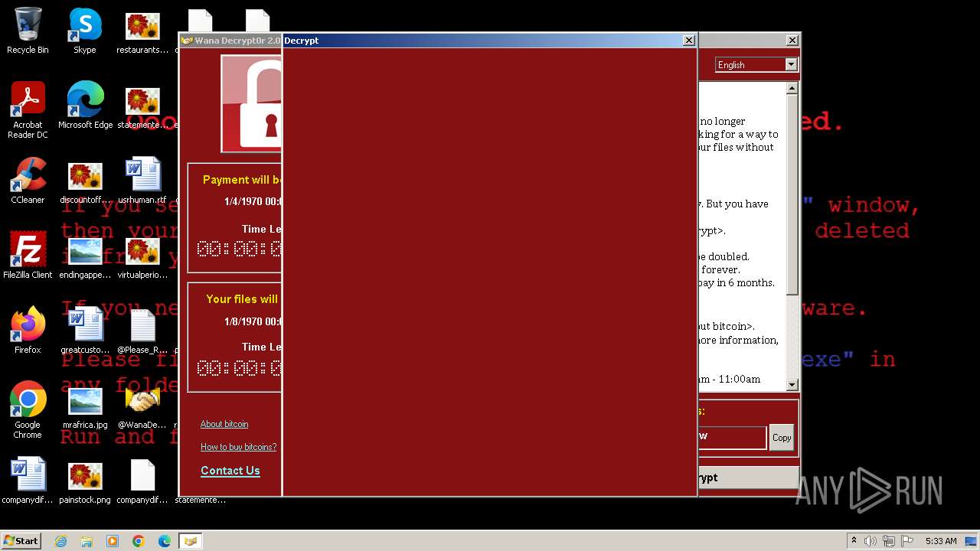Screen dimensions: 980x551
Task: Open the Recycle Bin desktop icon
Action: coord(28,31)
